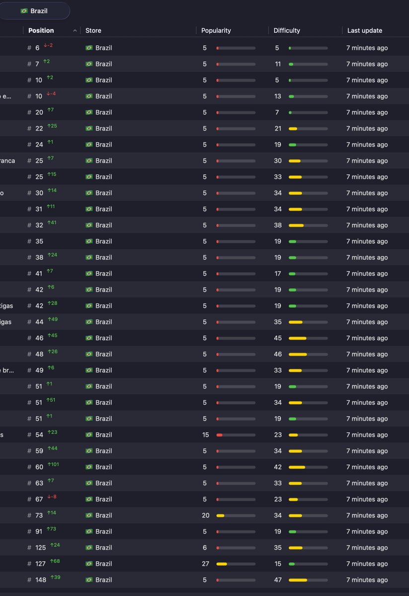The width and height of the screenshot is (409, 596).
Task: Click "7 minutes ago" in the #148 row
Action: (367, 580)
